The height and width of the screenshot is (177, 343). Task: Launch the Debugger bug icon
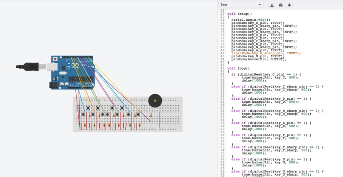[x=289, y=5]
